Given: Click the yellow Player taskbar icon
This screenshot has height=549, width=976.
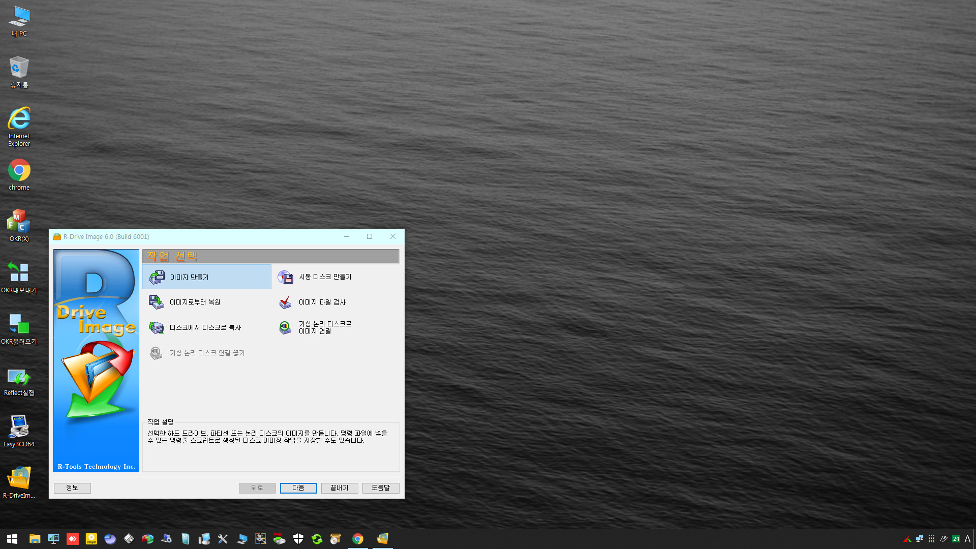Looking at the screenshot, I should tap(91, 539).
